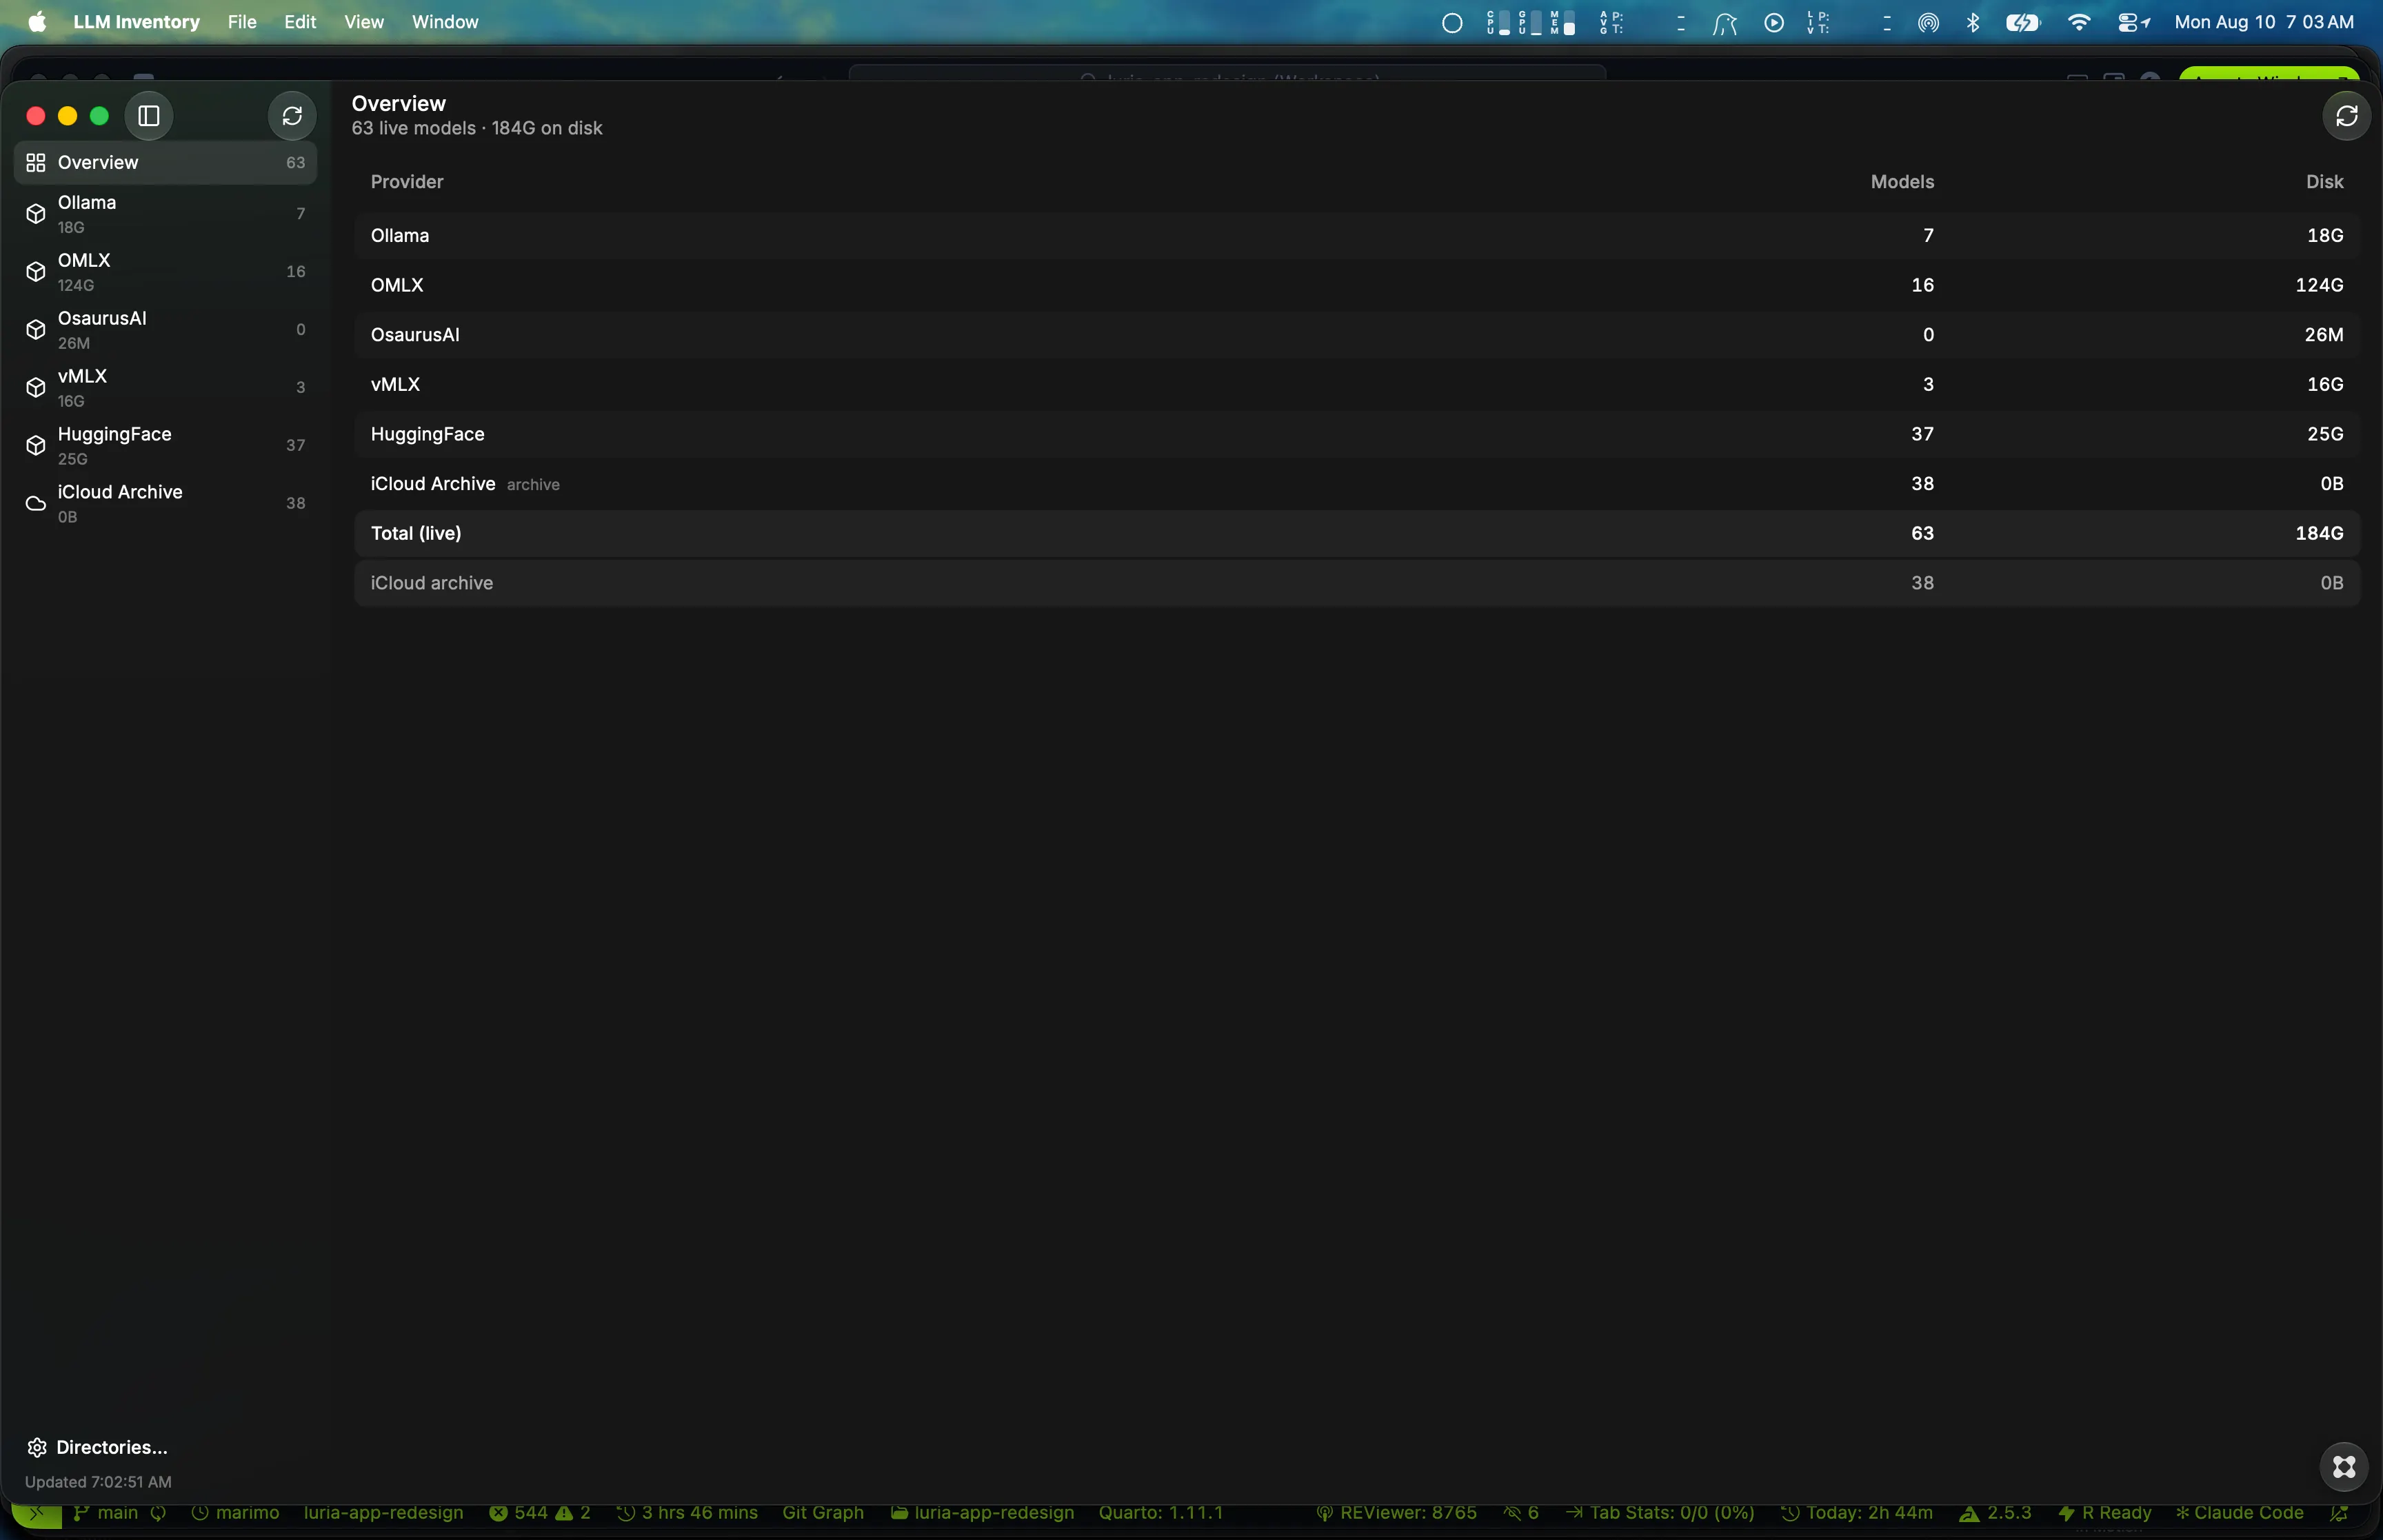Click the OsaurusAI cube icon
Image resolution: width=2383 pixels, height=1540 pixels.
pyautogui.click(x=36, y=330)
